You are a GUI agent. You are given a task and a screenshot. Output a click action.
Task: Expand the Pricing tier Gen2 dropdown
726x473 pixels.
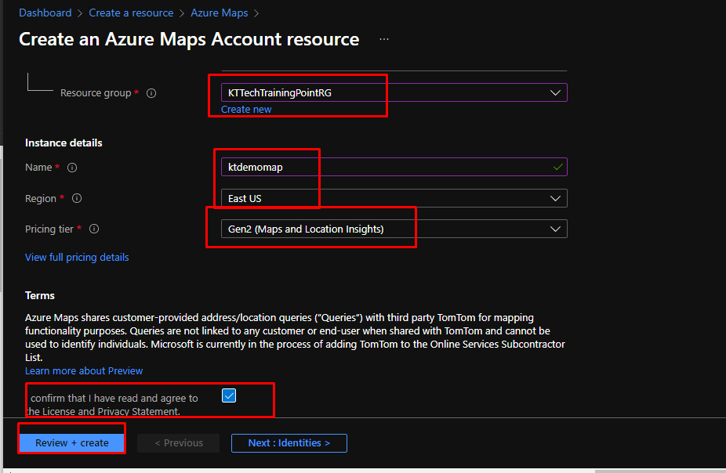394,229
